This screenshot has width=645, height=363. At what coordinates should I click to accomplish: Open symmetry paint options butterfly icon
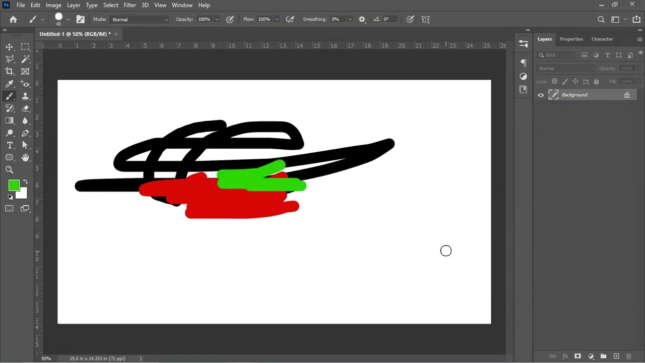(426, 19)
